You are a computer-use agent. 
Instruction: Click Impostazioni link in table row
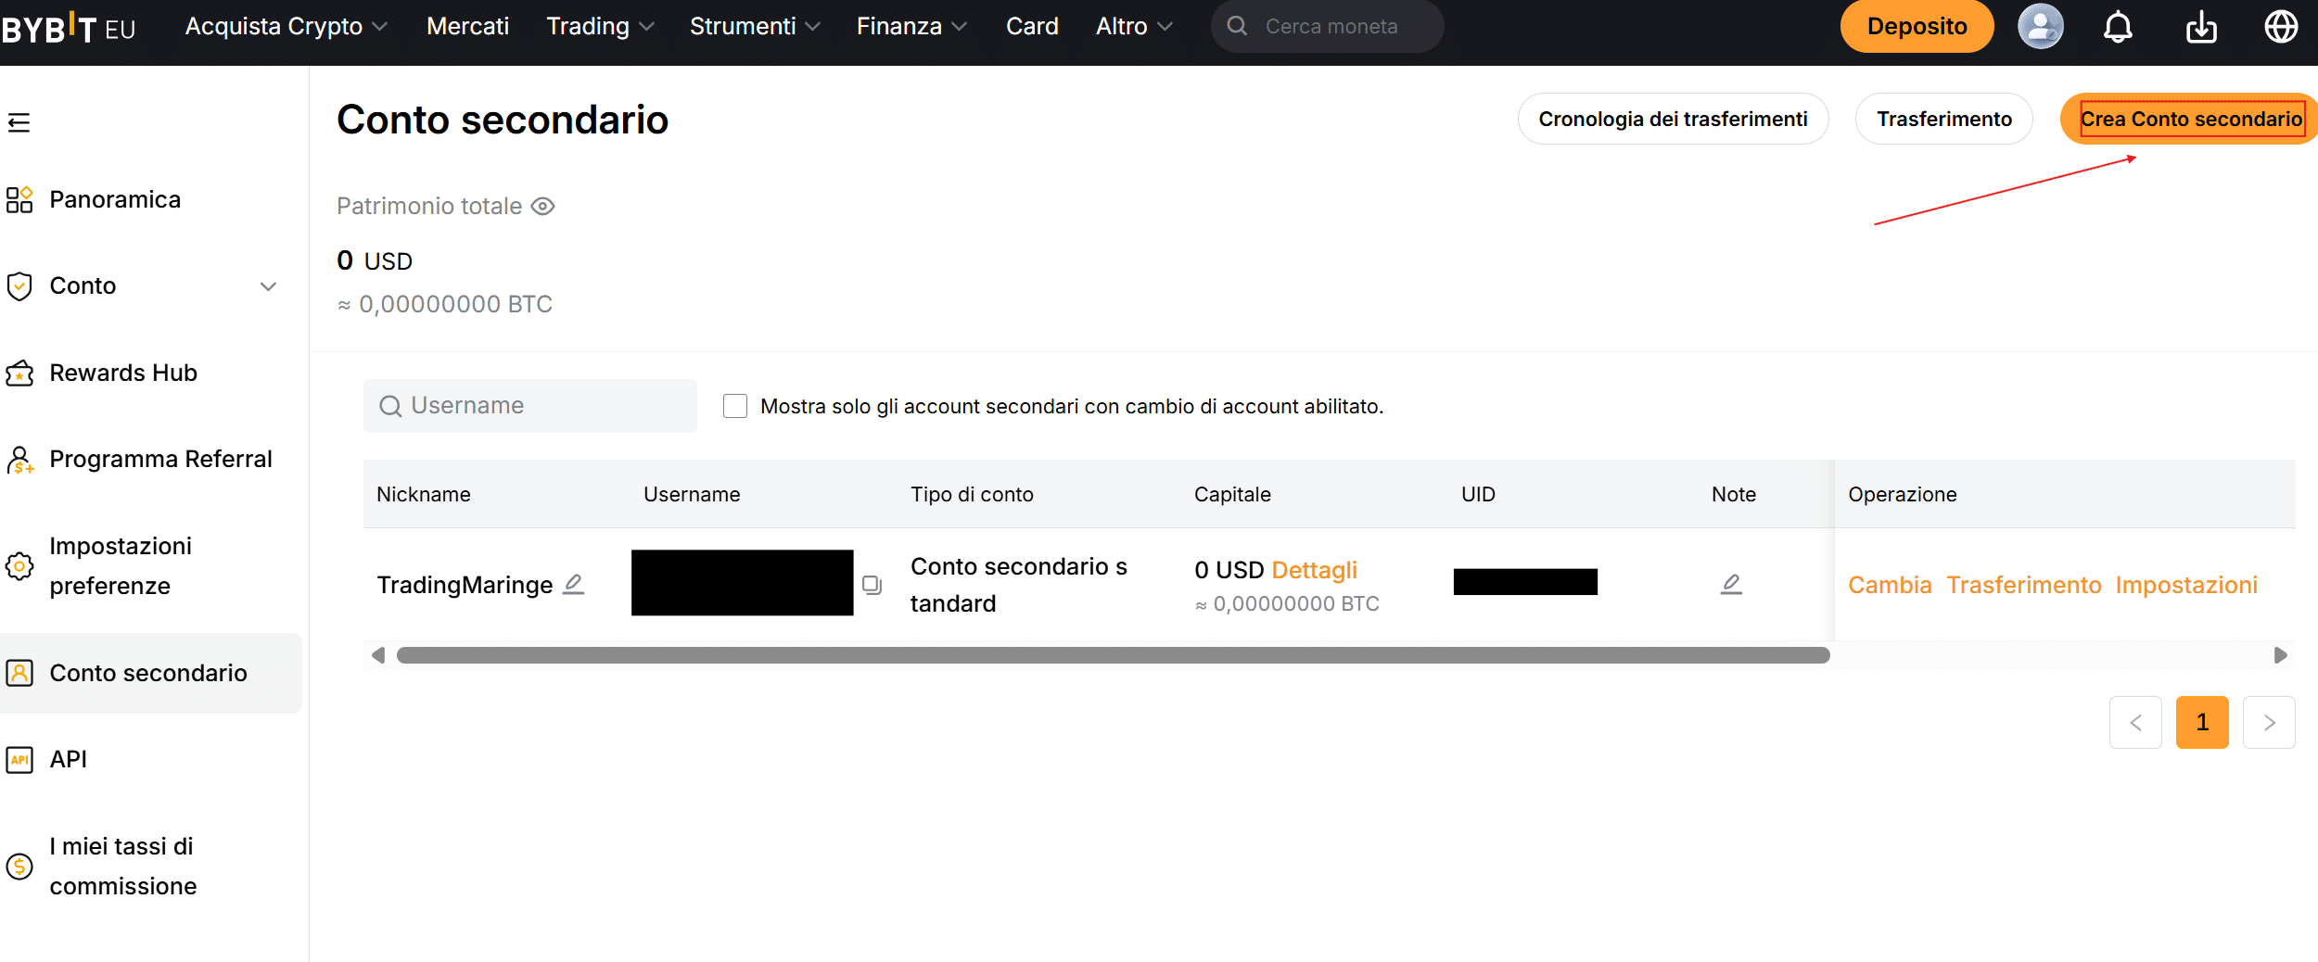pyautogui.click(x=2186, y=585)
